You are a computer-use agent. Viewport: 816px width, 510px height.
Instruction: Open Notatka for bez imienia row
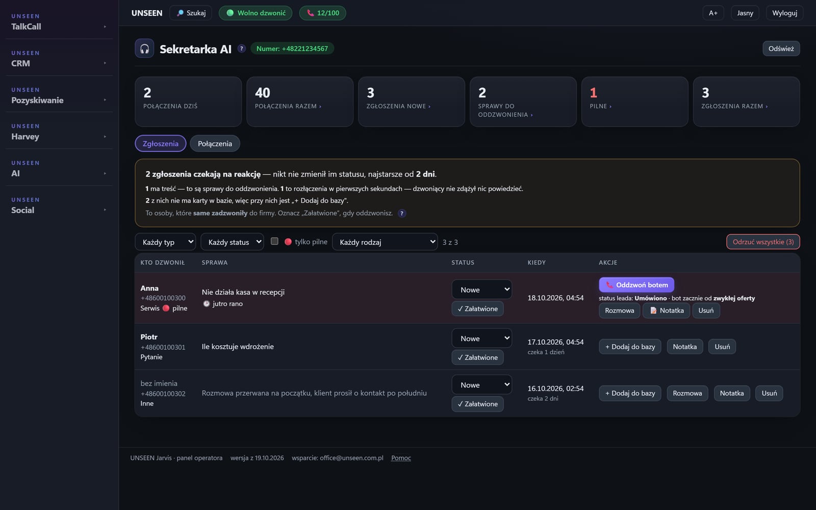pos(732,393)
